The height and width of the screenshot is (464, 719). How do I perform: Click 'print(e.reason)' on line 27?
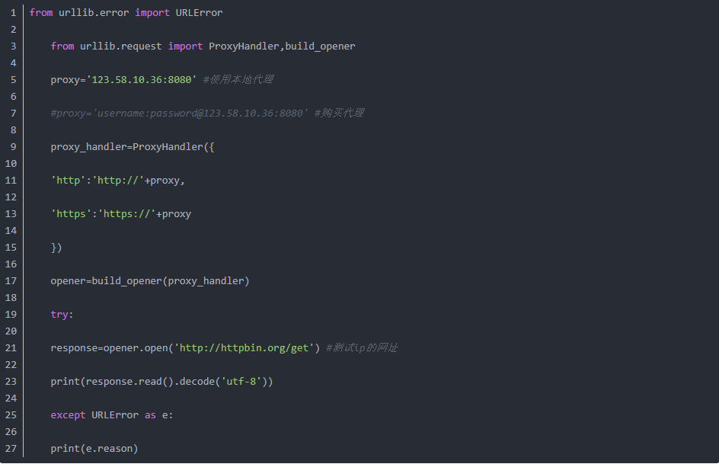(x=94, y=449)
